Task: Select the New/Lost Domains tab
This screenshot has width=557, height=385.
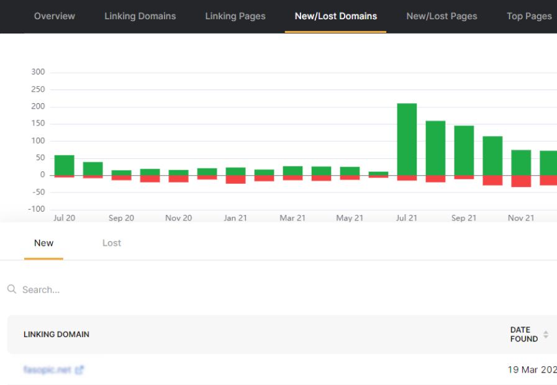Action: click(x=336, y=16)
